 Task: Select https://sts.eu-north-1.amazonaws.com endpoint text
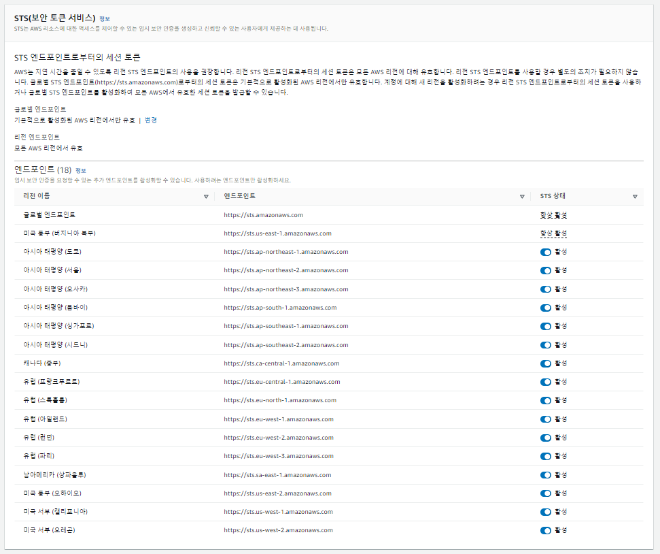280,400
